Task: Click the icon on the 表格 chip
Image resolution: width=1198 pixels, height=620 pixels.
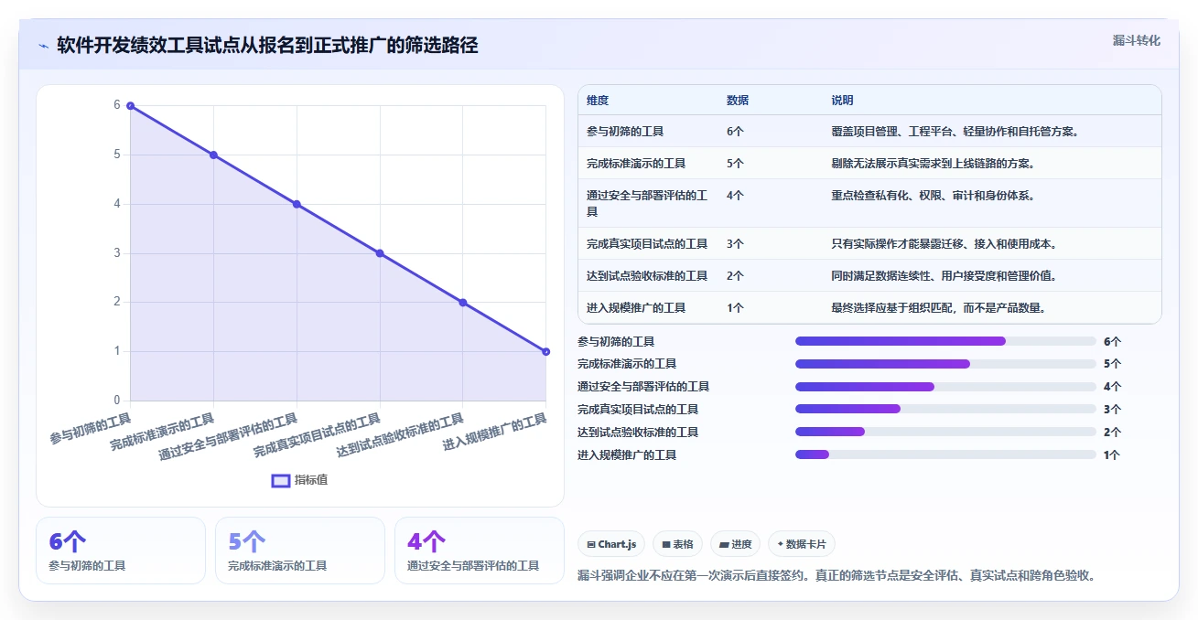Action: [x=667, y=545]
